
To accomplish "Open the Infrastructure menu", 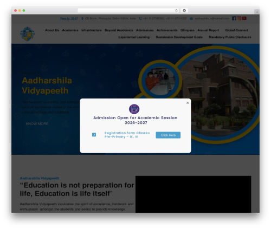I will (x=91, y=30).
